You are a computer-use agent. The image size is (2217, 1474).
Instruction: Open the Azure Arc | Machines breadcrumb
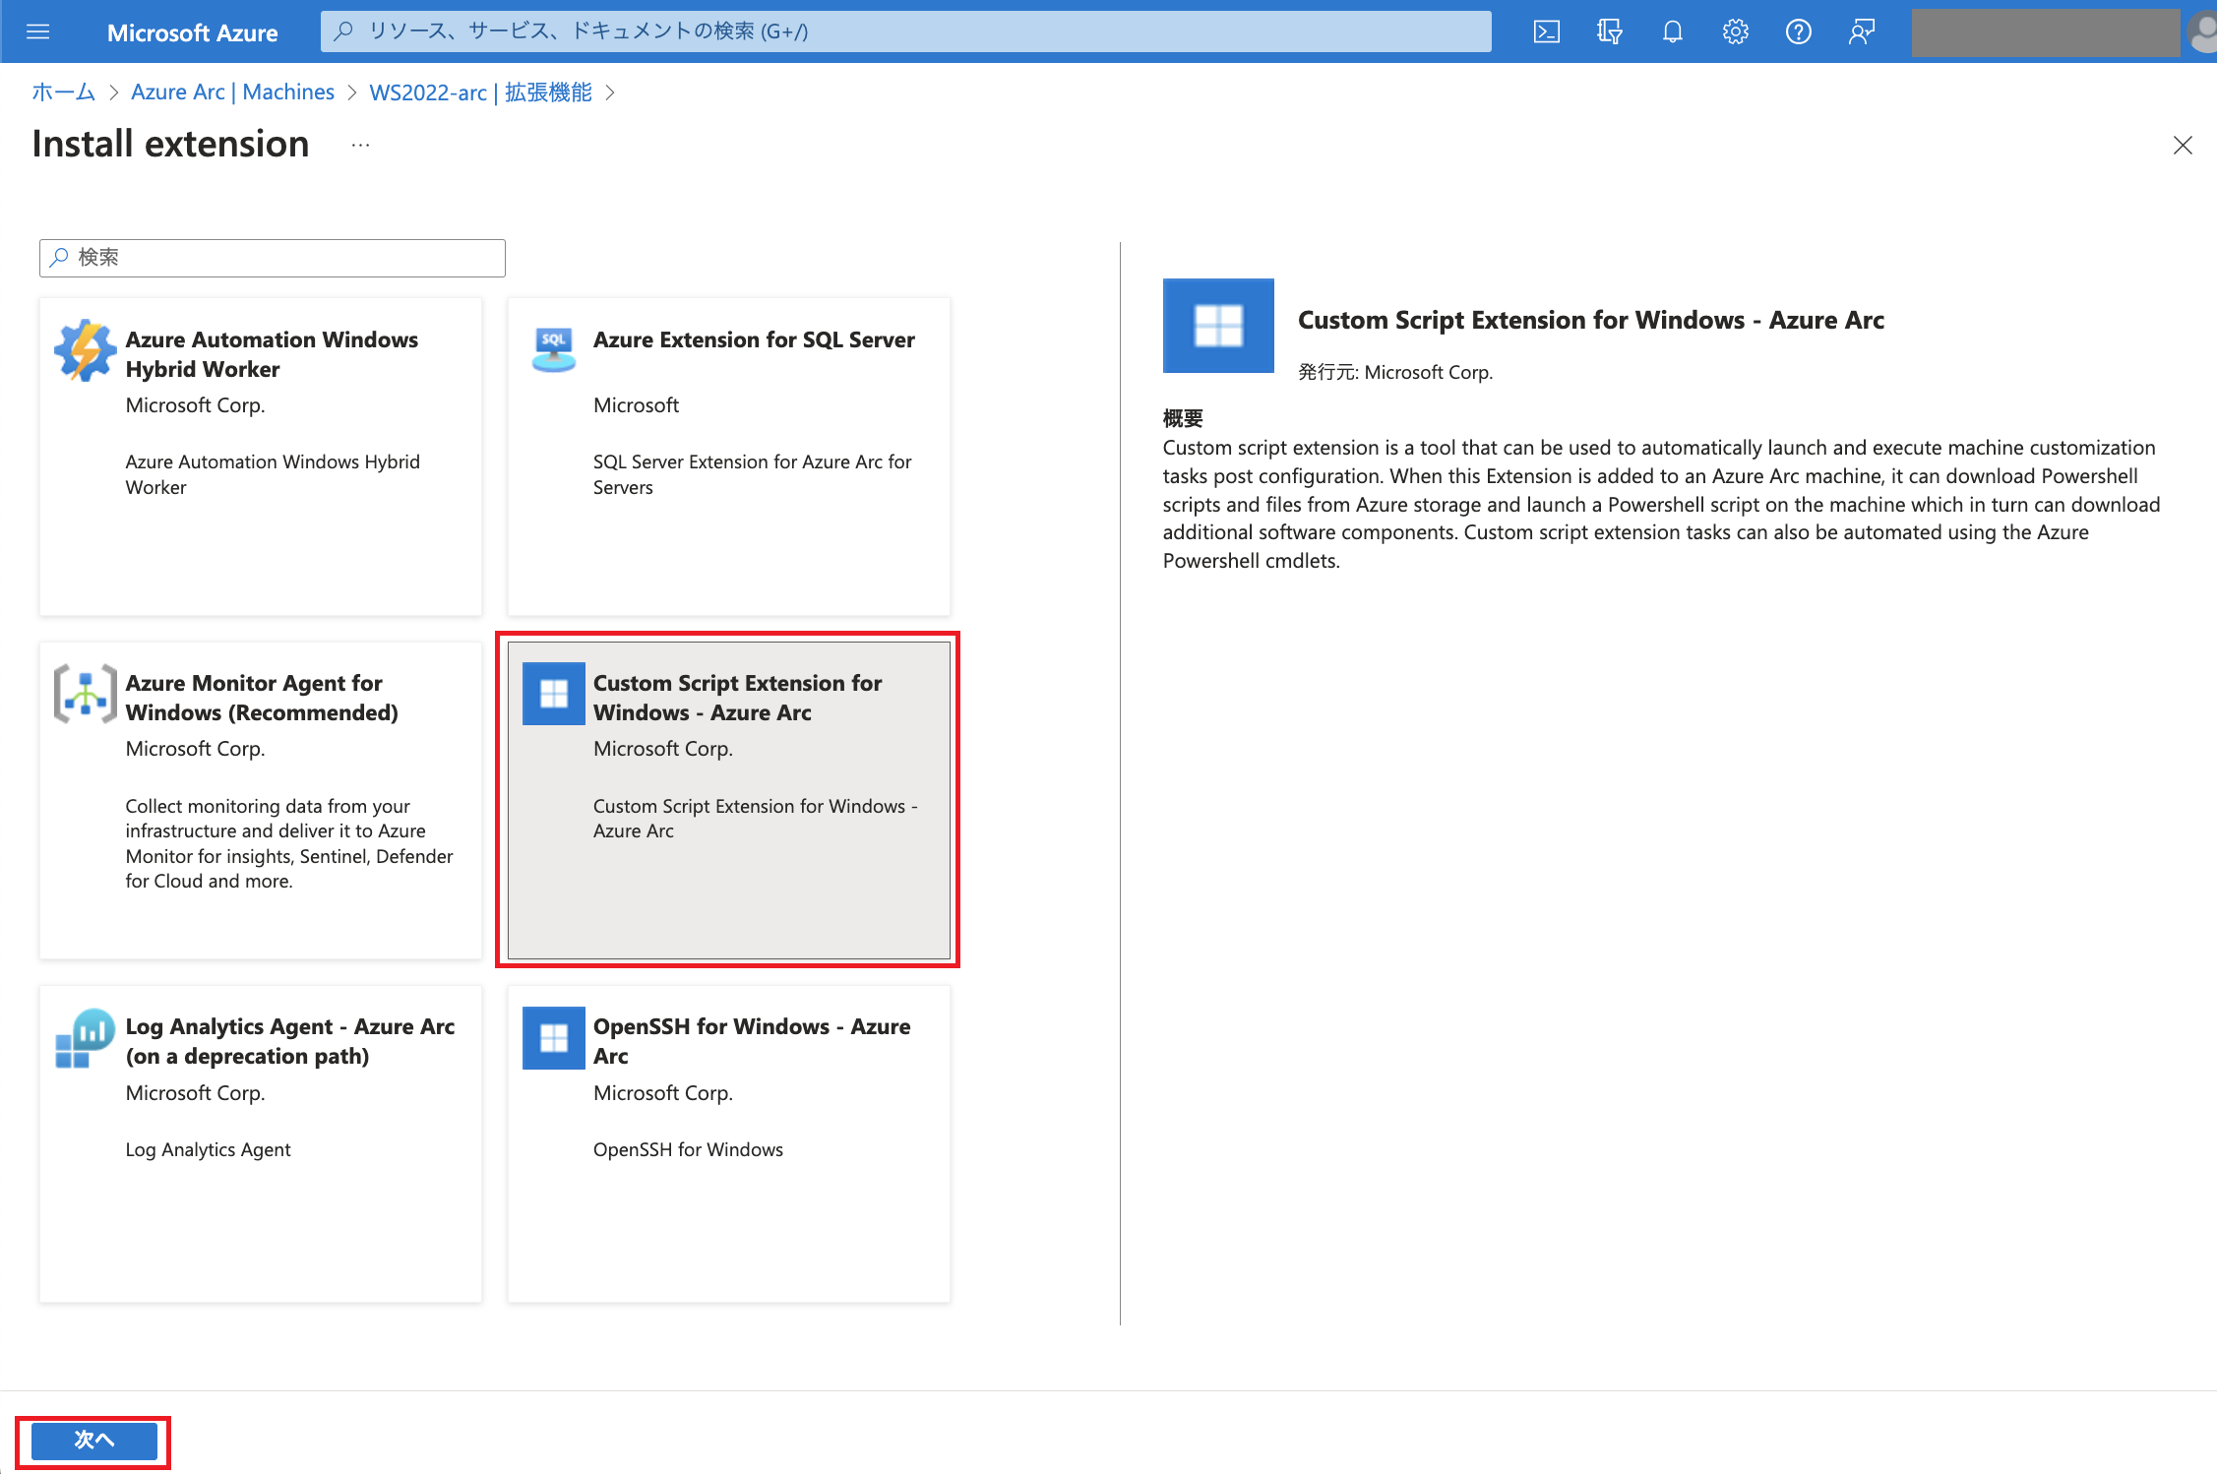coord(232,92)
